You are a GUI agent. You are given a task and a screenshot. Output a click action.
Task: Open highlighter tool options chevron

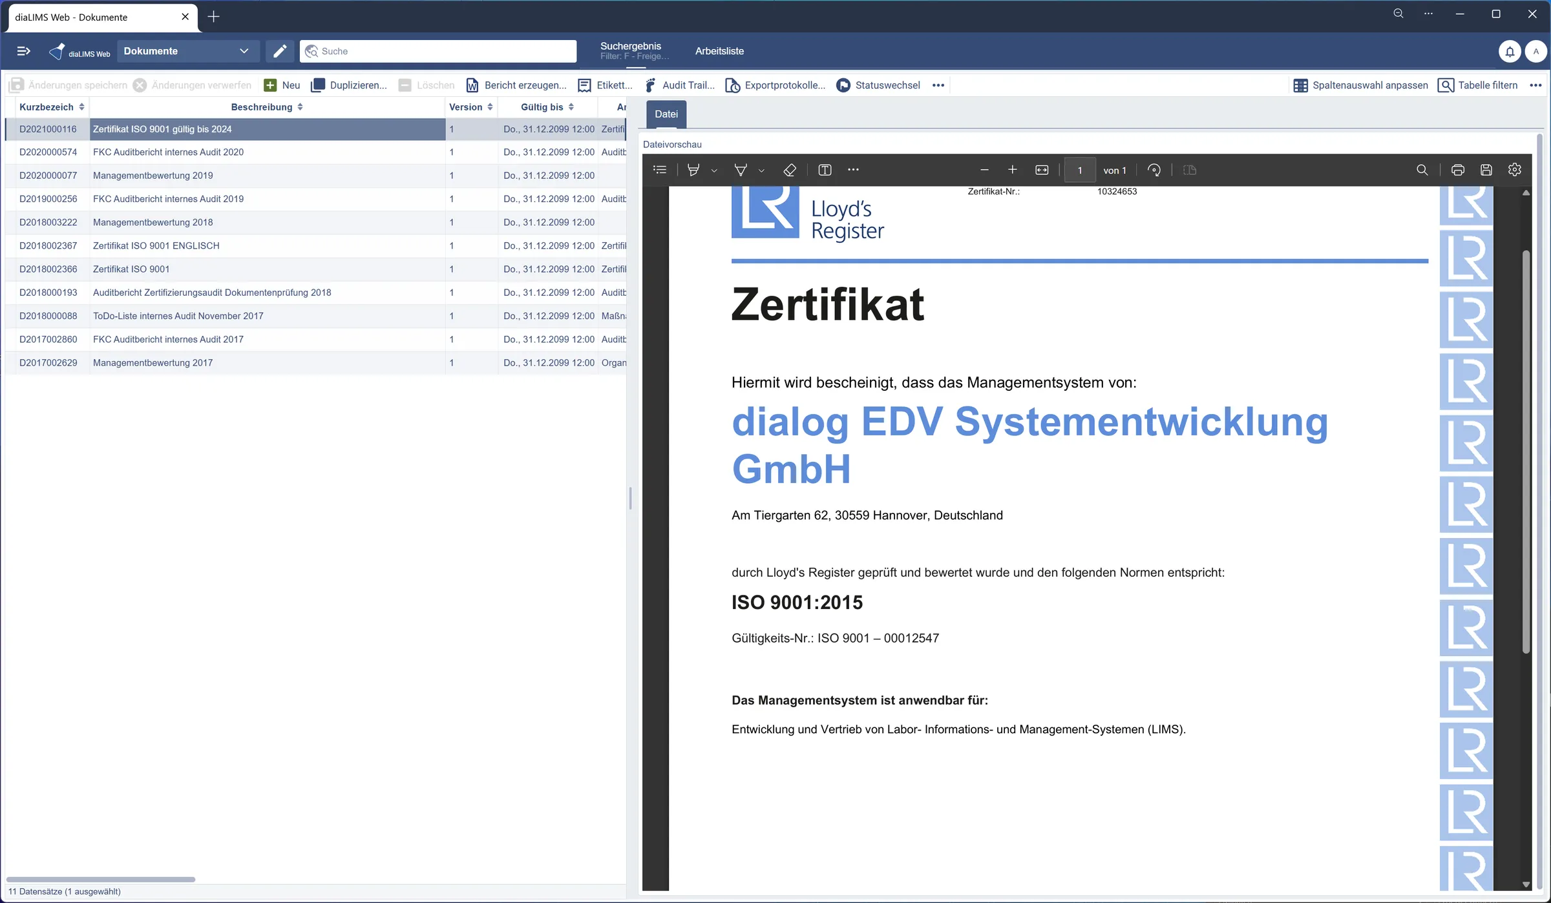(714, 171)
